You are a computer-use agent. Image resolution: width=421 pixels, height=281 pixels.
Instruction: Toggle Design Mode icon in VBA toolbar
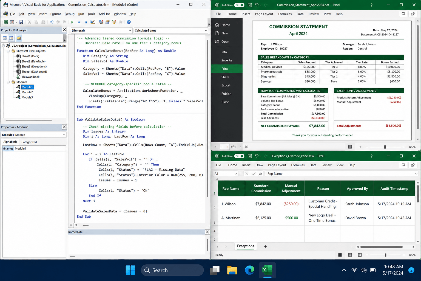point(93,22)
